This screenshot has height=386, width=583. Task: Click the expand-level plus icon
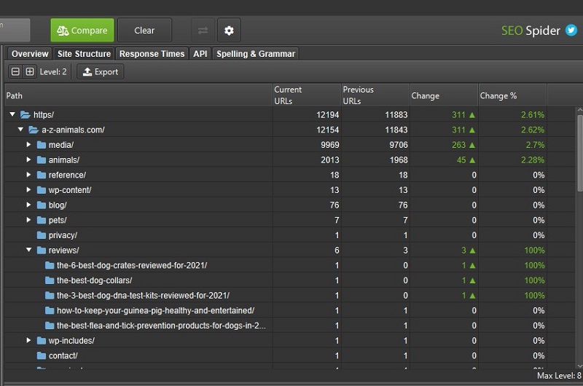[x=30, y=71]
